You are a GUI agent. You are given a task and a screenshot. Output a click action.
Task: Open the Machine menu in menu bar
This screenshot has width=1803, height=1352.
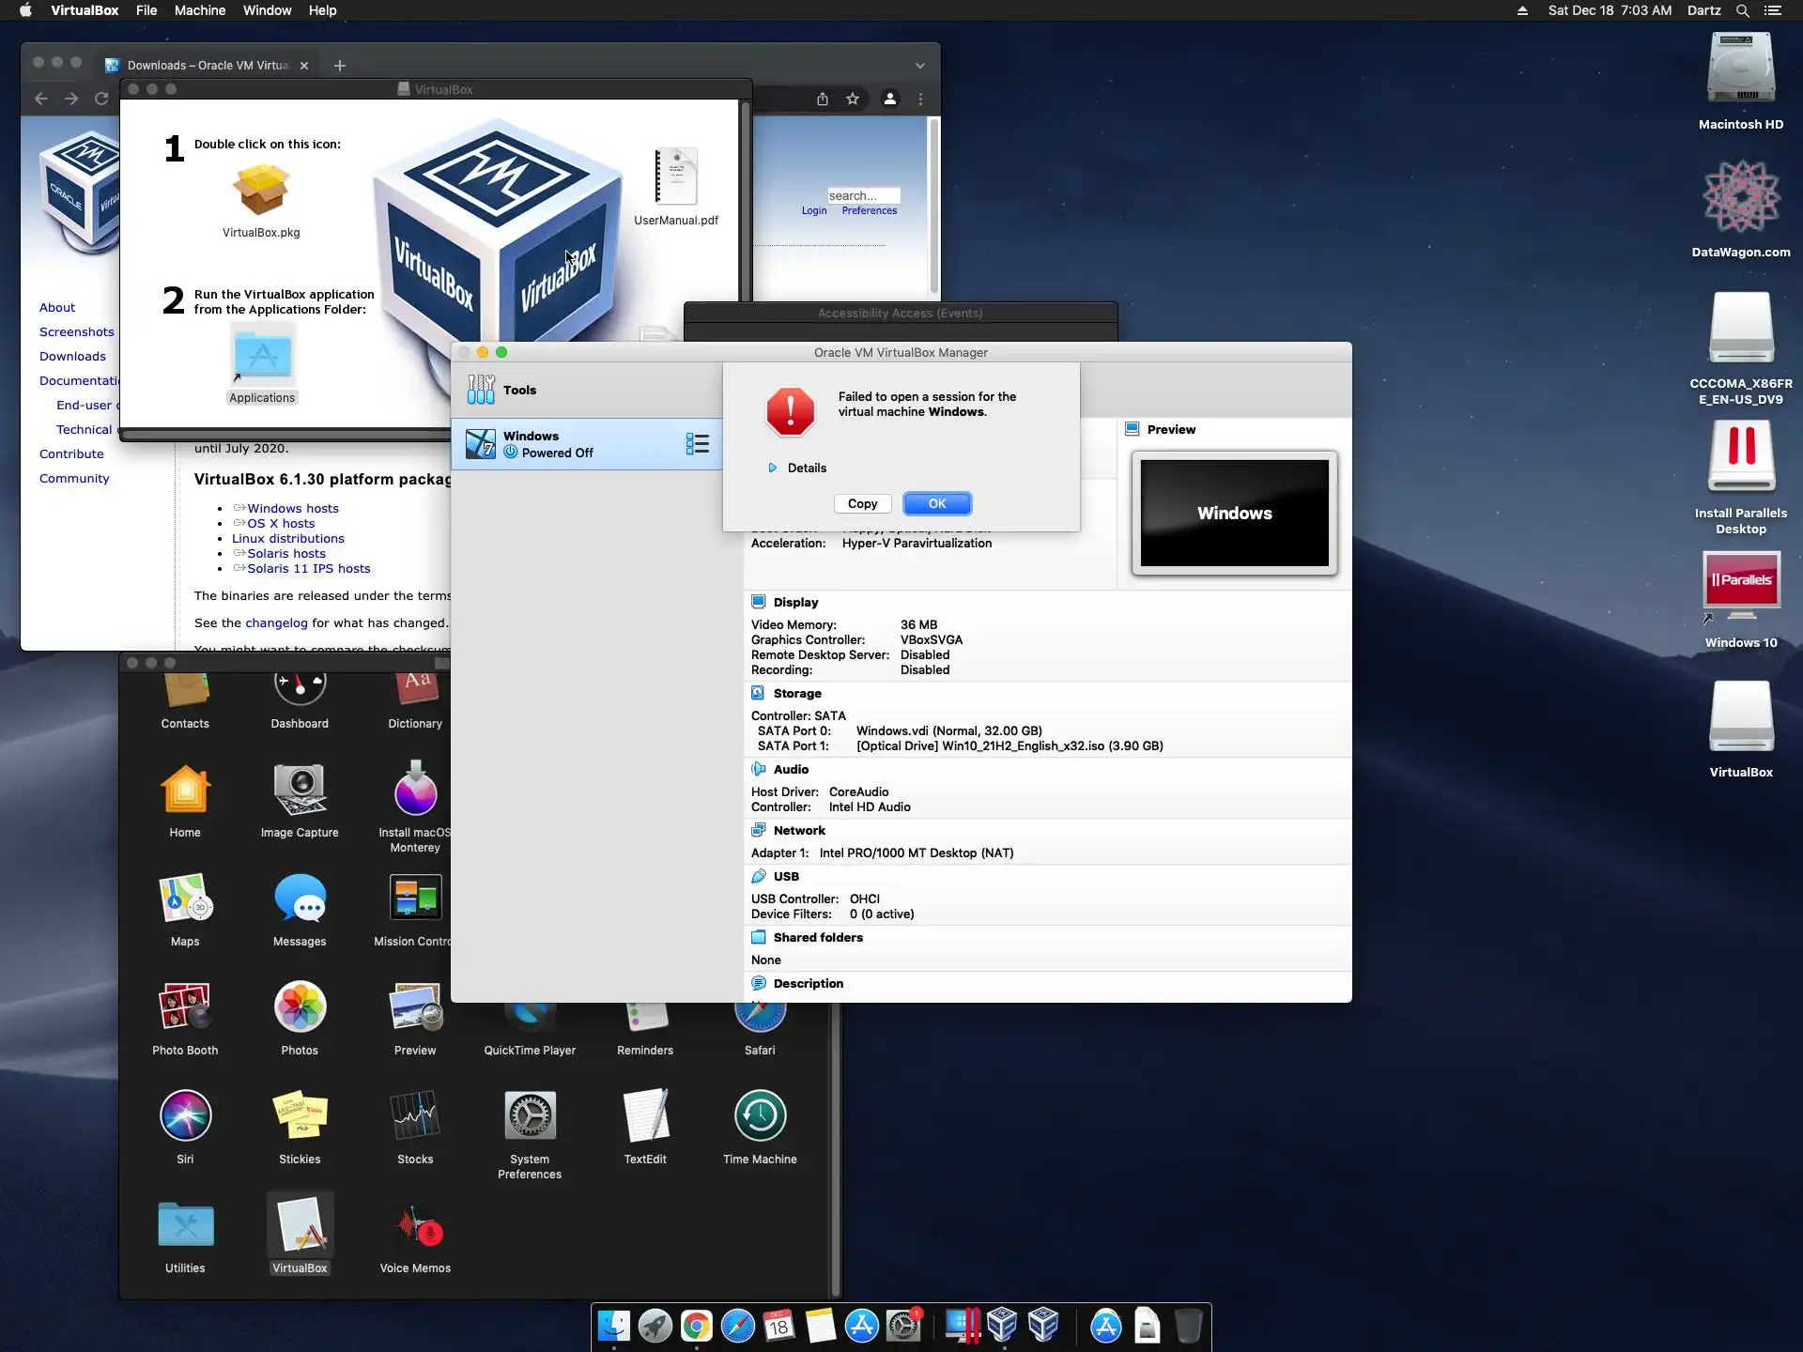click(x=199, y=10)
